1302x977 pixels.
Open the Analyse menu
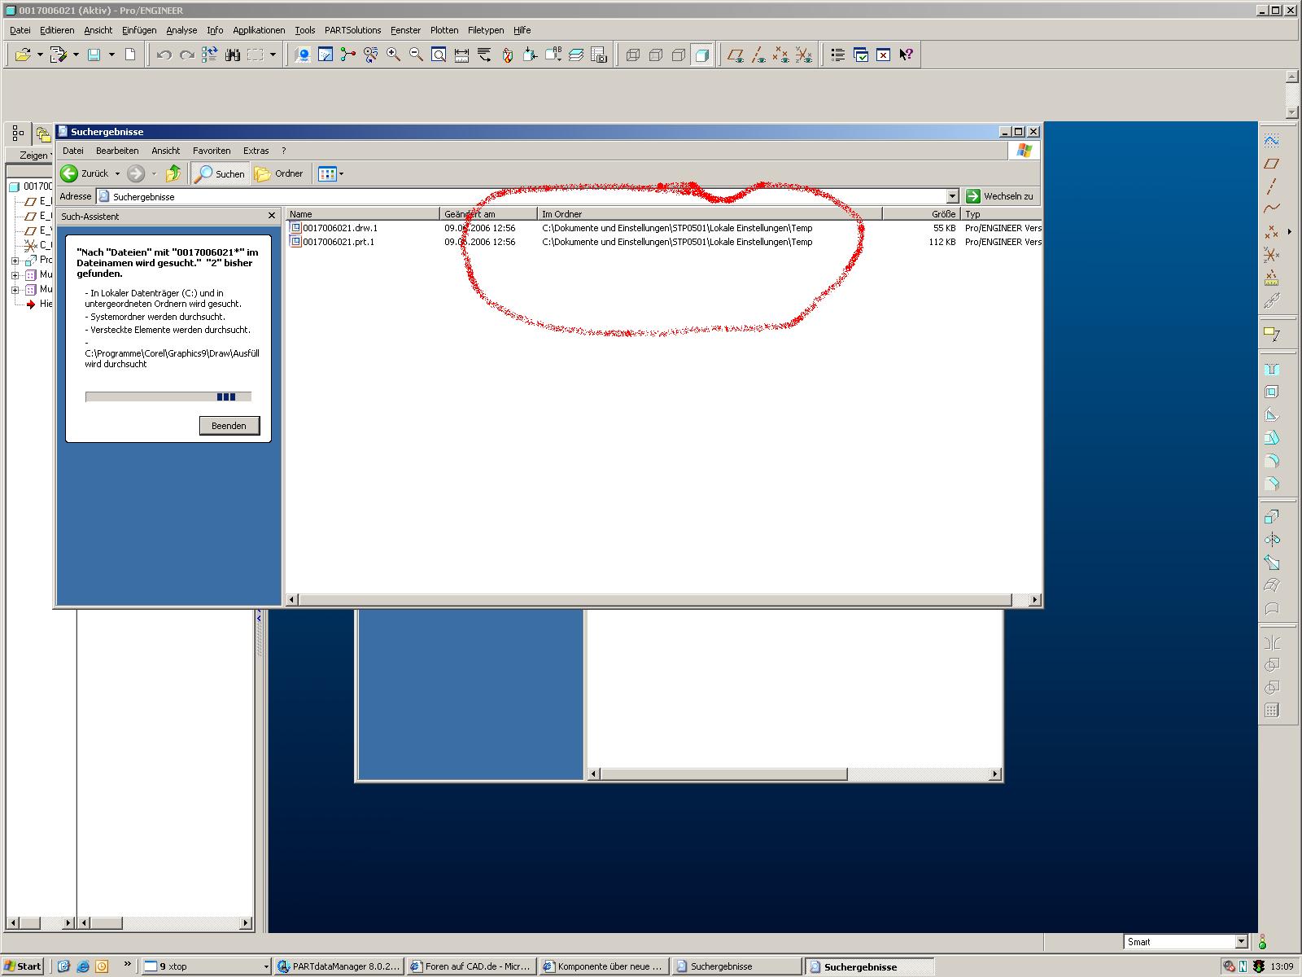coord(181,30)
